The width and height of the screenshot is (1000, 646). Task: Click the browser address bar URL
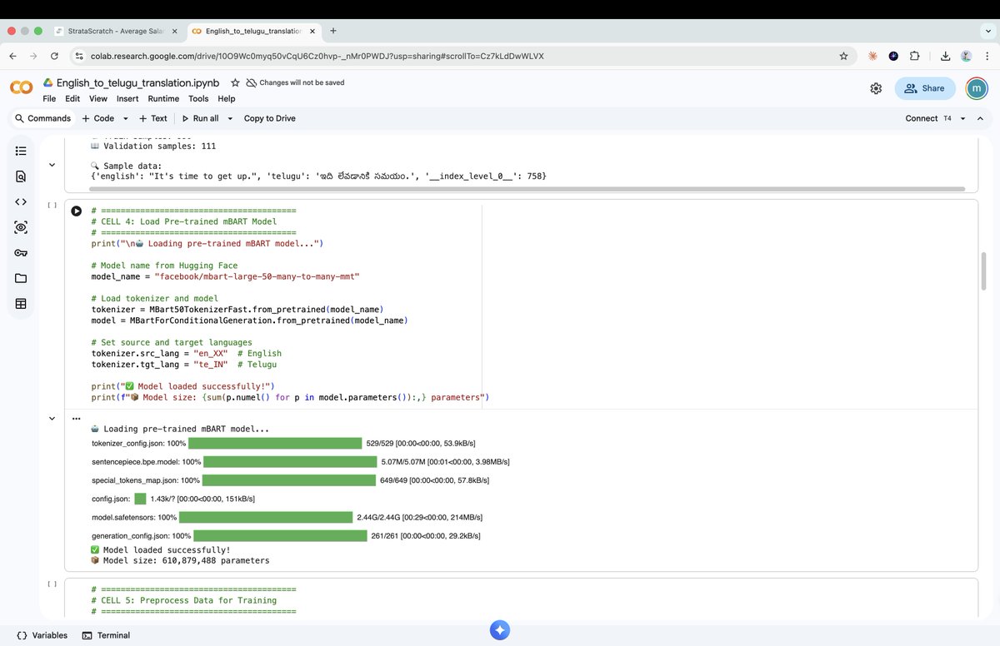point(317,56)
